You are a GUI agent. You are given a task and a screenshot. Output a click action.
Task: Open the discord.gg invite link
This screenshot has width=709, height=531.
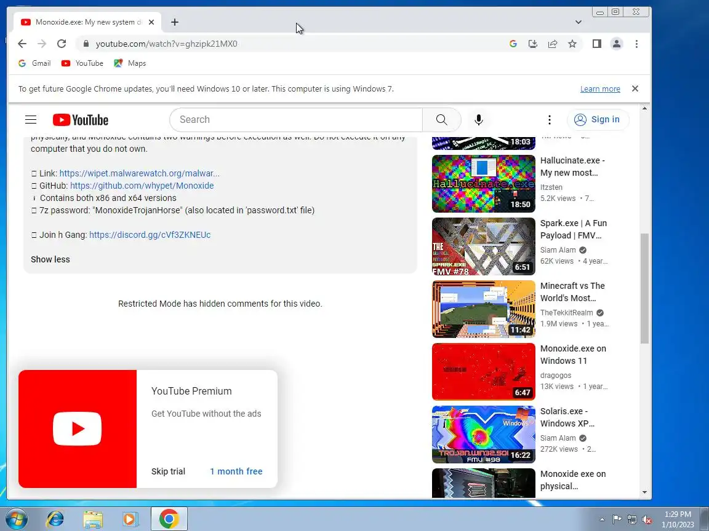point(150,235)
